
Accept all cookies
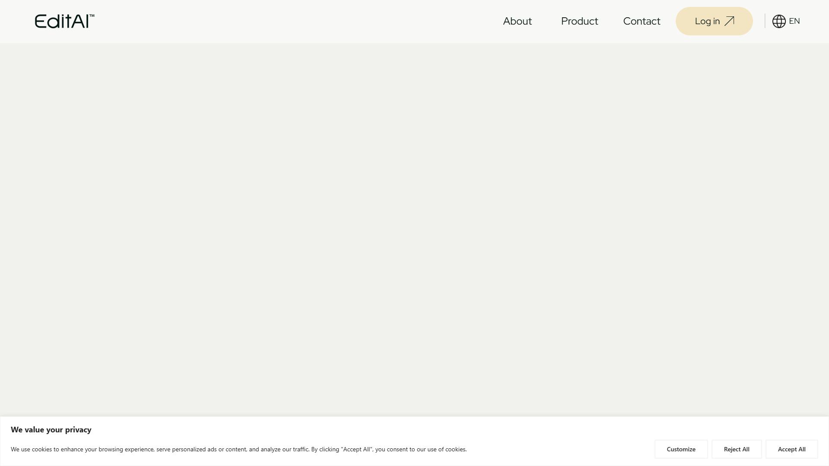[x=791, y=449]
